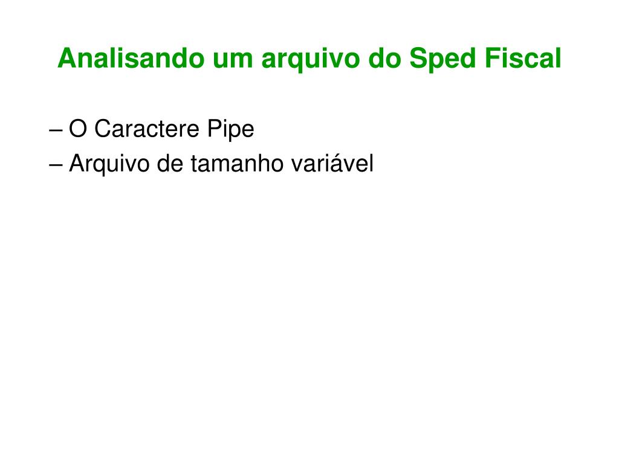Select the word Pipe
This screenshot has height=464, width=619.
[231, 130]
